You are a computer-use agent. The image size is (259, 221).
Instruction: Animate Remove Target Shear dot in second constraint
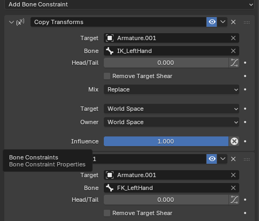[x=245, y=213]
